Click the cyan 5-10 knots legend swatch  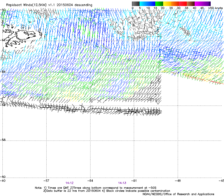click(x=143, y=4)
